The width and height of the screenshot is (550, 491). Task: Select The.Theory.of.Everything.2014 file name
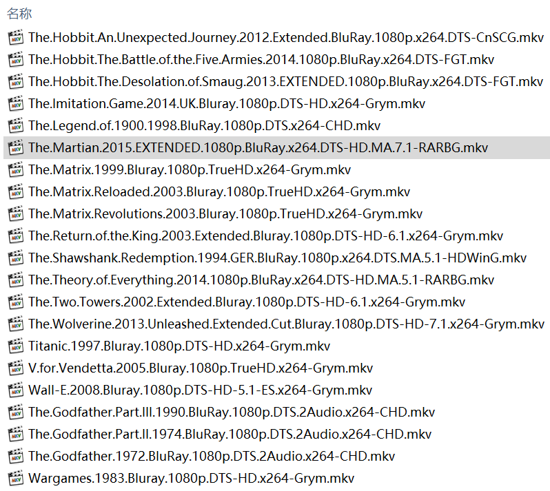pos(261,280)
